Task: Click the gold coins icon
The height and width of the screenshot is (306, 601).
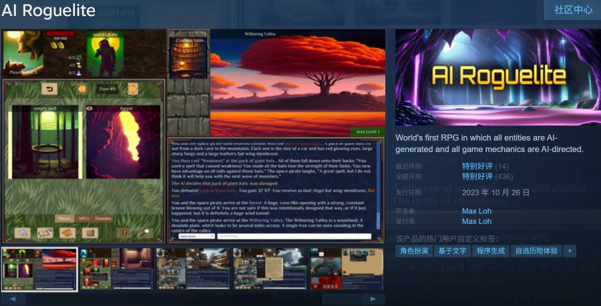Action: pos(57,45)
